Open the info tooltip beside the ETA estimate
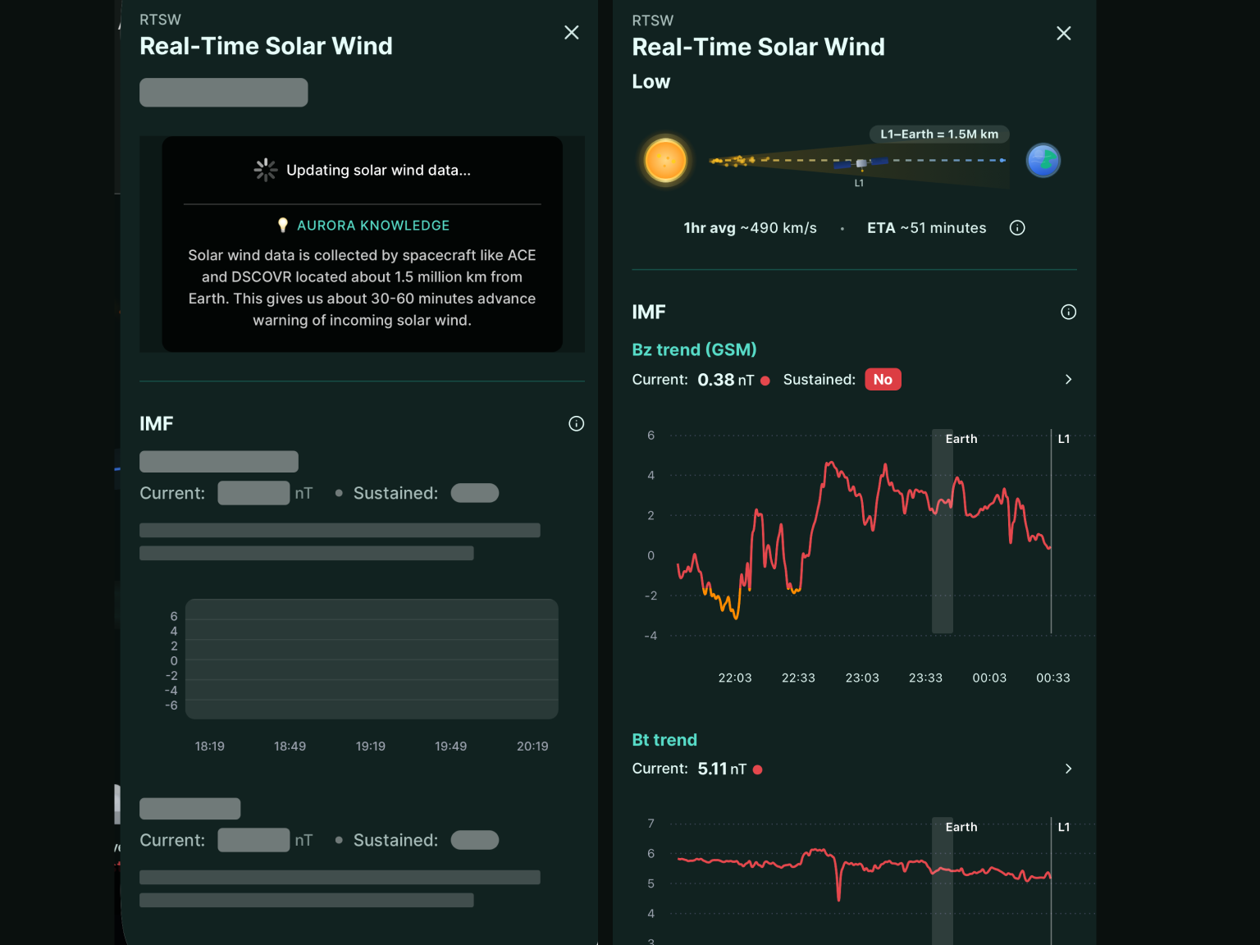Viewport: 1260px width, 945px height. click(1017, 228)
